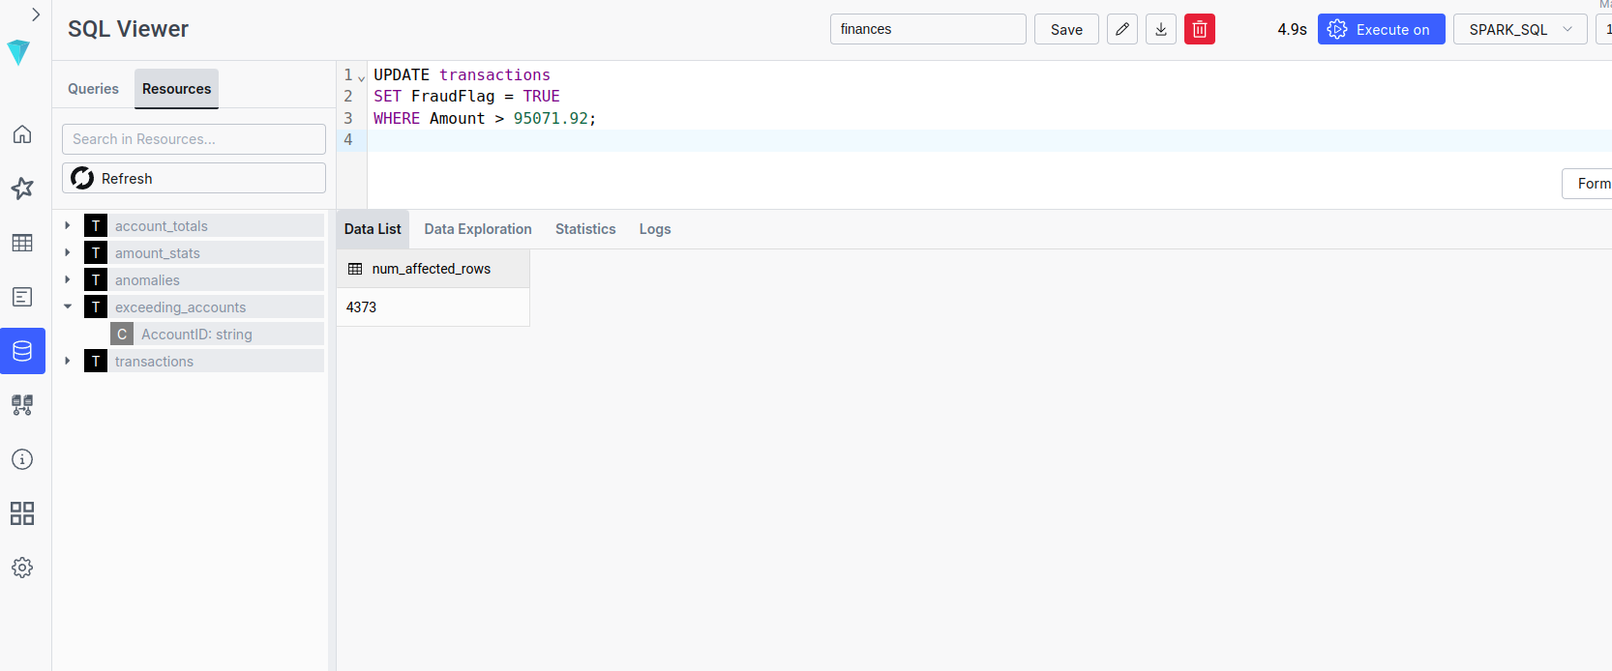Delete query with red trash button

click(1200, 29)
